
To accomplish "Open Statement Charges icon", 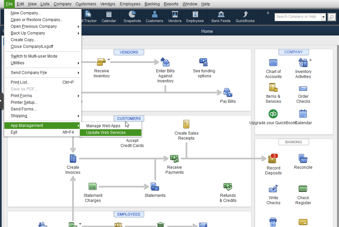I will (93, 186).
